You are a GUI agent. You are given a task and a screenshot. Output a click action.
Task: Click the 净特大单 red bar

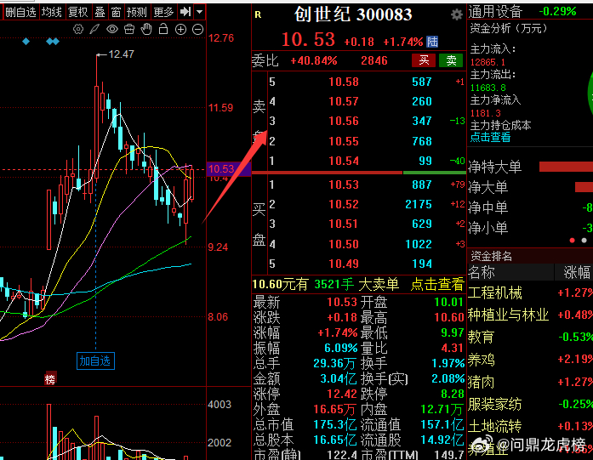click(x=566, y=167)
